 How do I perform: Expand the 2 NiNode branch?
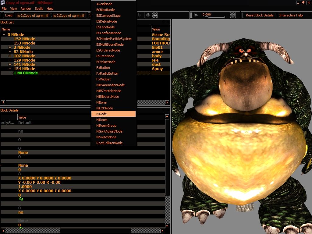click(x=10, y=47)
